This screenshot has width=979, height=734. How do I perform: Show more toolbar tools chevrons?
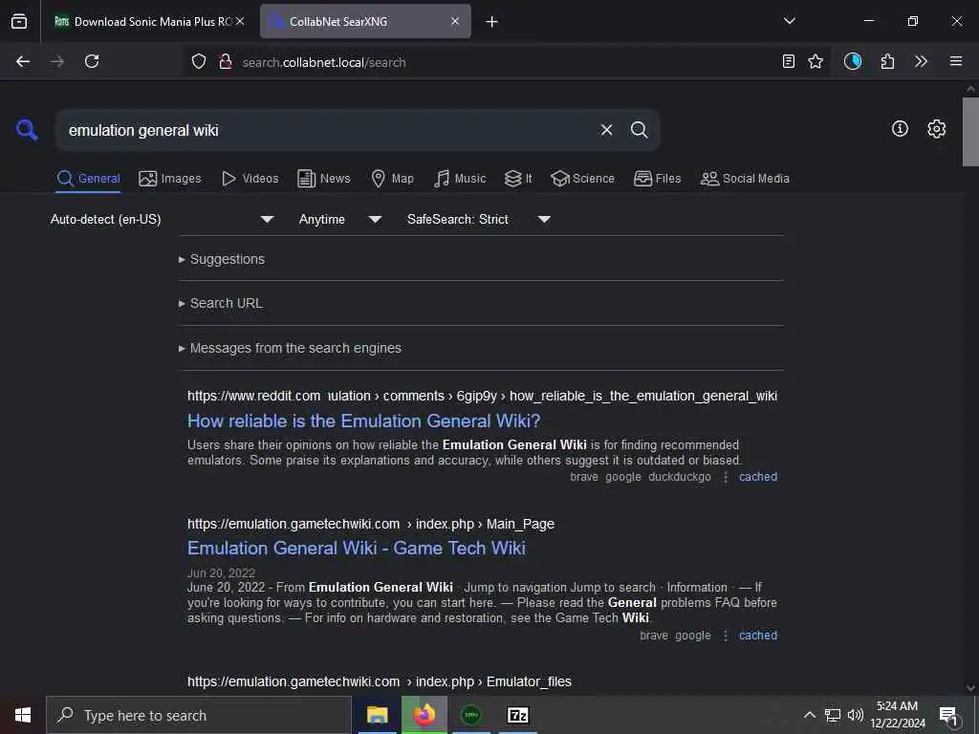[x=921, y=61]
